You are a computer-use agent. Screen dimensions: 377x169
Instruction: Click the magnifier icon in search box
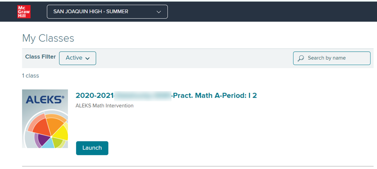coord(301,58)
